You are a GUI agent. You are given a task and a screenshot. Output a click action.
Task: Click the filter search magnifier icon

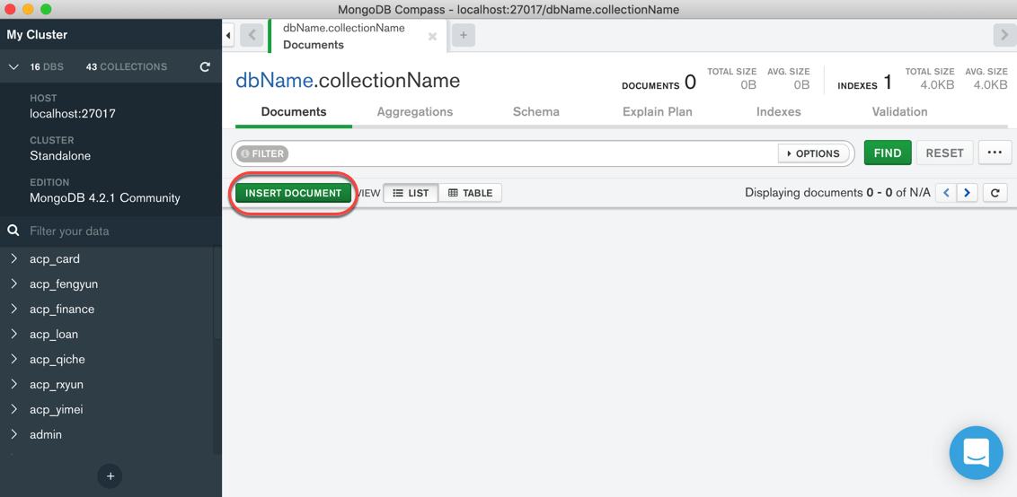coord(13,231)
